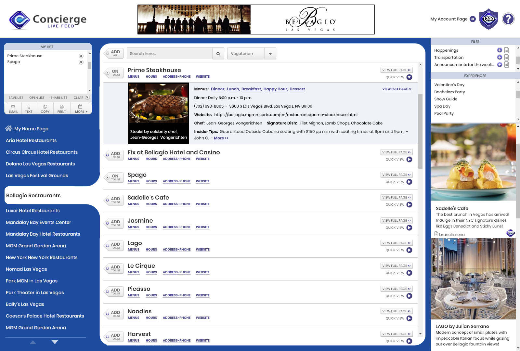Viewport: 520px width, 351px height.
Task: Click Bellagio Las Vegas banner ad
Action: tap(256, 19)
